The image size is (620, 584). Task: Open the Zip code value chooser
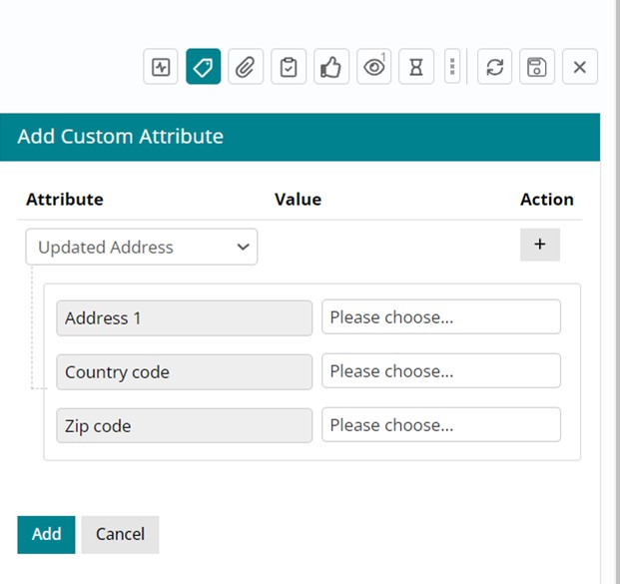click(440, 425)
